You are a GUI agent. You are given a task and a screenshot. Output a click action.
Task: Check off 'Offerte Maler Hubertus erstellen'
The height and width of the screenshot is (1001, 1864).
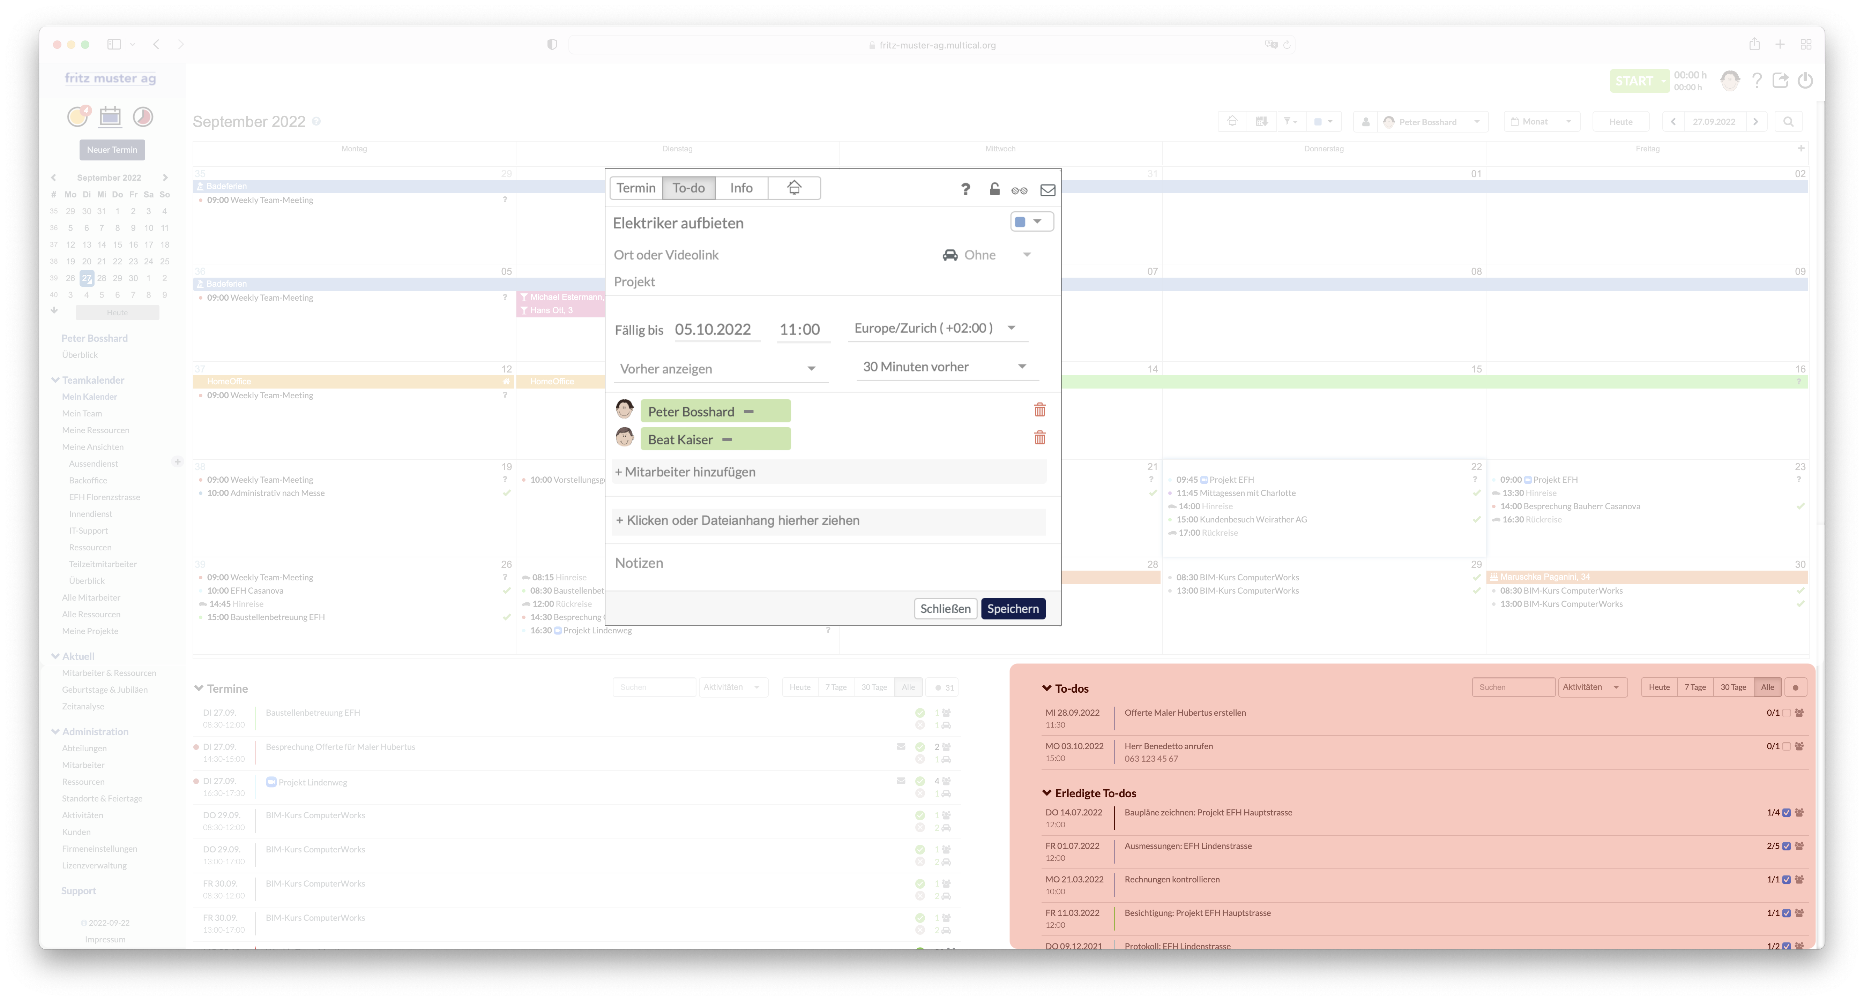coord(1786,713)
